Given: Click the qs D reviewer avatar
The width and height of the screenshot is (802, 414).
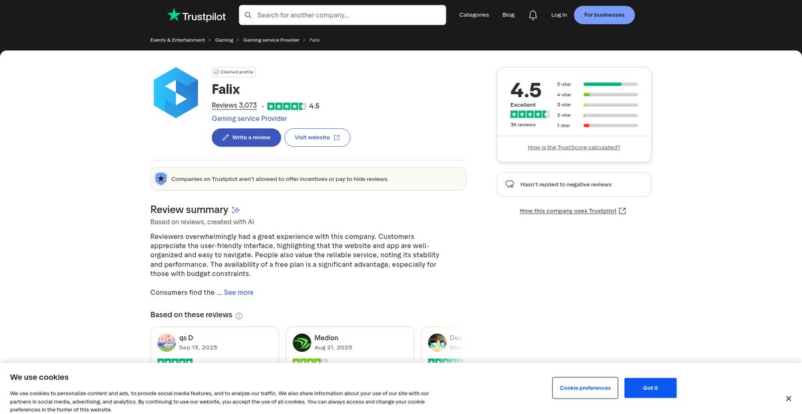Looking at the screenshot, I should (x=166, y=343).
